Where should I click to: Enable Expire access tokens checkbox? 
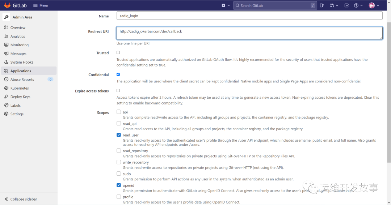(x=118, y=91)
